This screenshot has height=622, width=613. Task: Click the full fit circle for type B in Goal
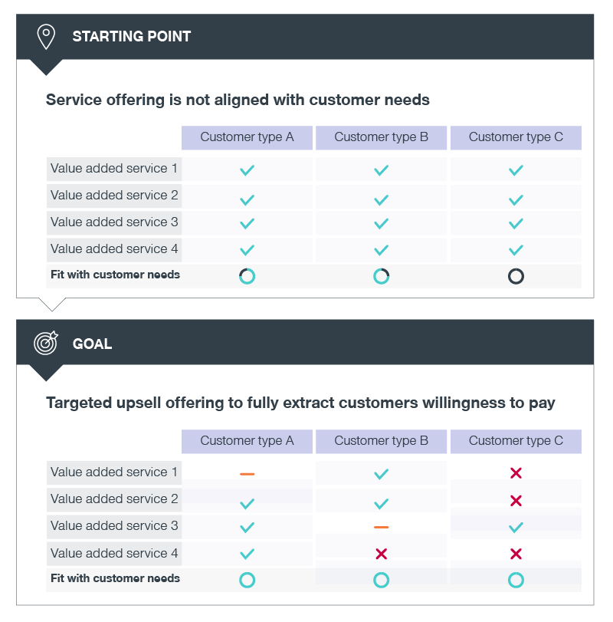(381, 580)
